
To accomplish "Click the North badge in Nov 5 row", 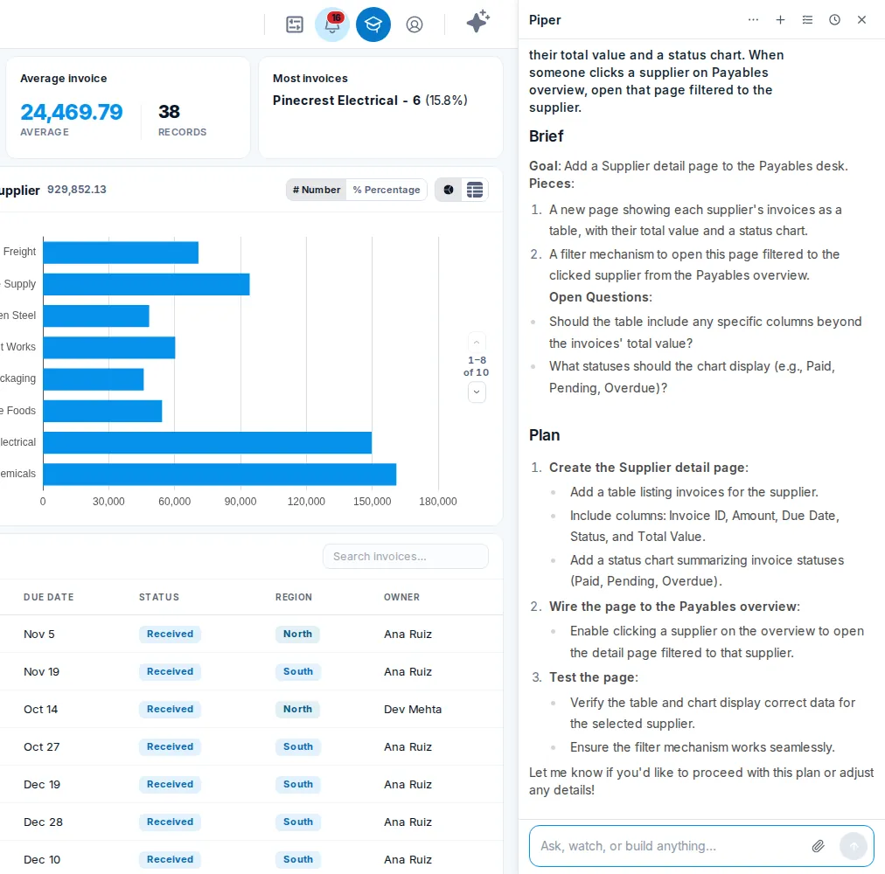I will 297,634.
